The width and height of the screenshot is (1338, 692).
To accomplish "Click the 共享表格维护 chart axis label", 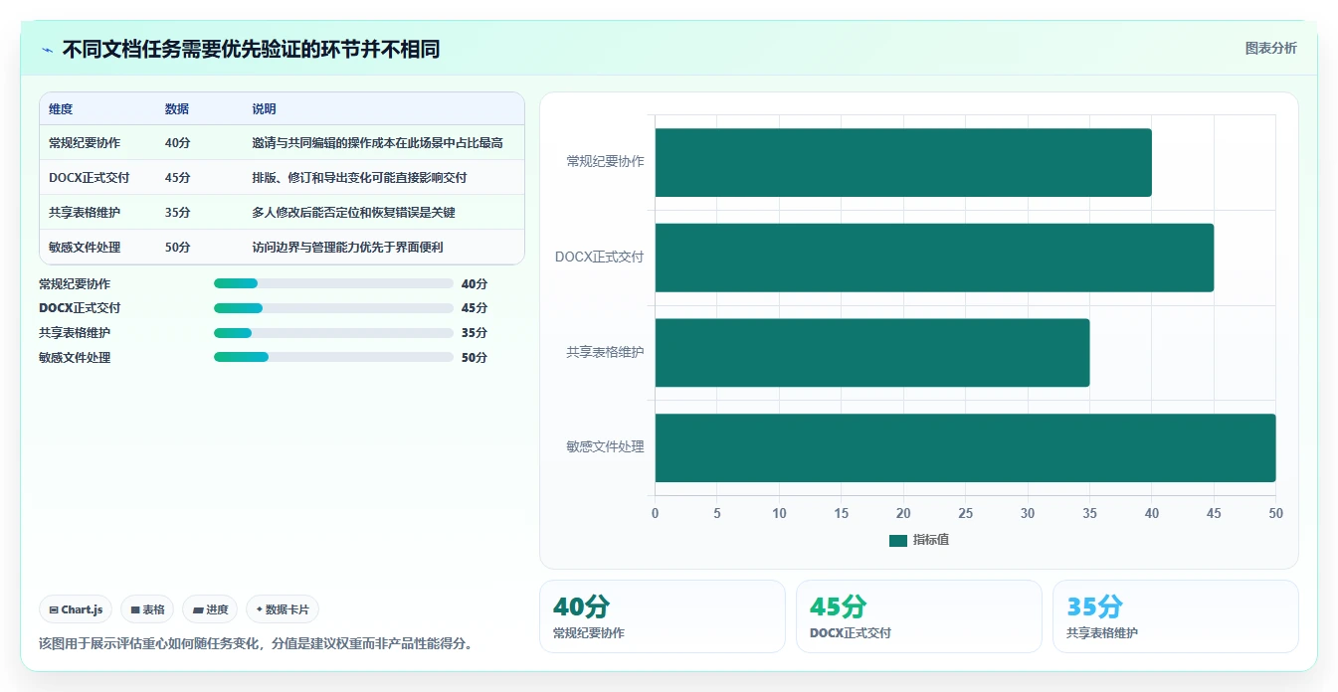I will click(605, 352).
